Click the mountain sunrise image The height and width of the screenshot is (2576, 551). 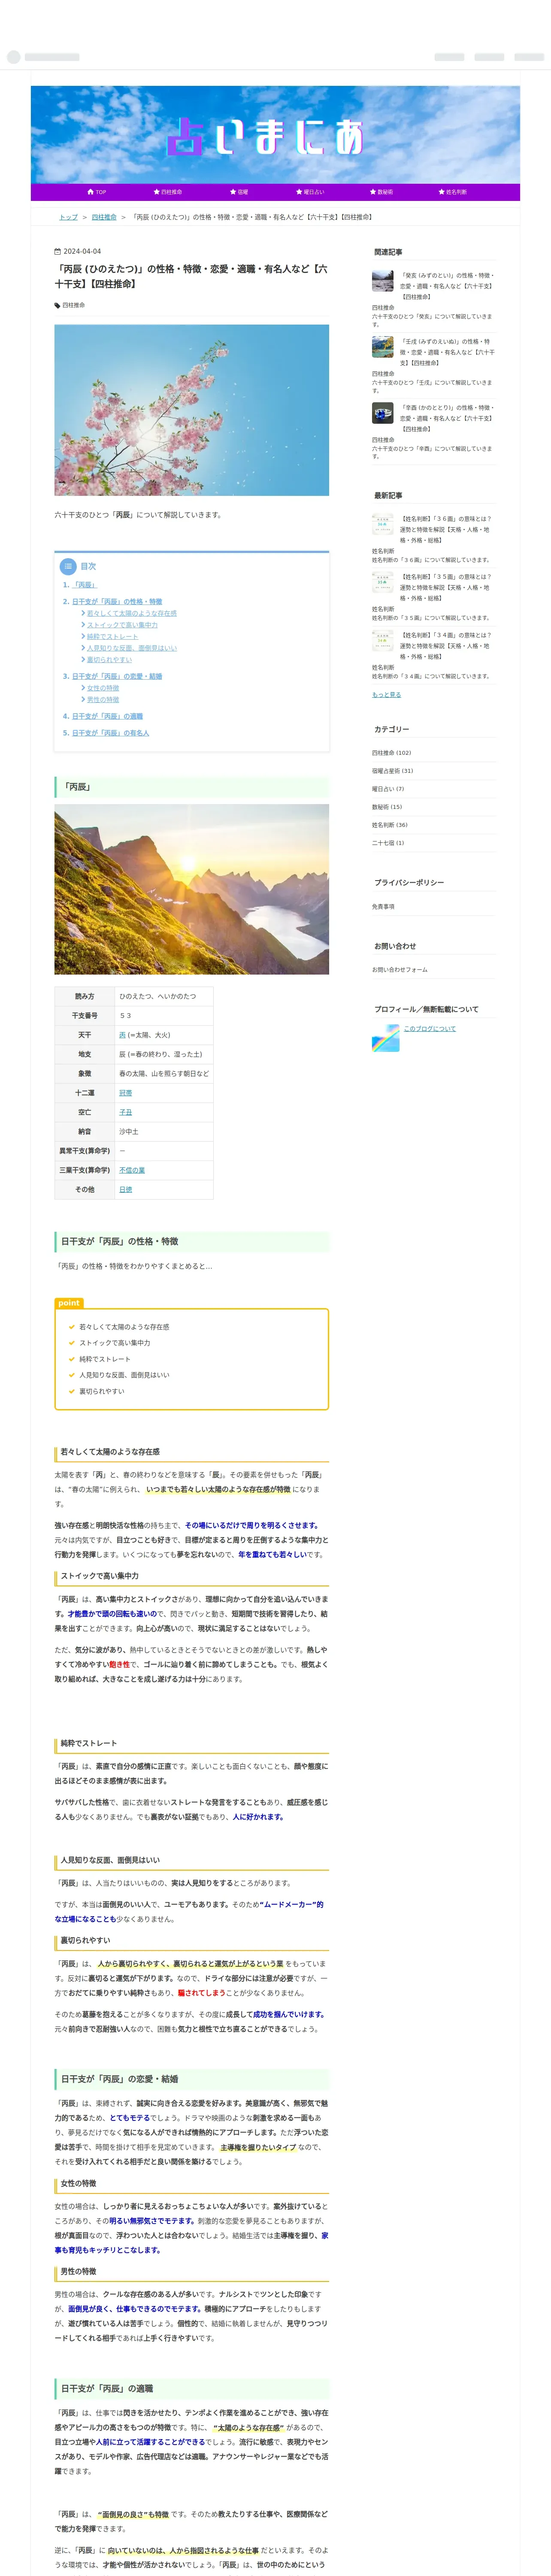pyautogui.click(x=192, y=889)
